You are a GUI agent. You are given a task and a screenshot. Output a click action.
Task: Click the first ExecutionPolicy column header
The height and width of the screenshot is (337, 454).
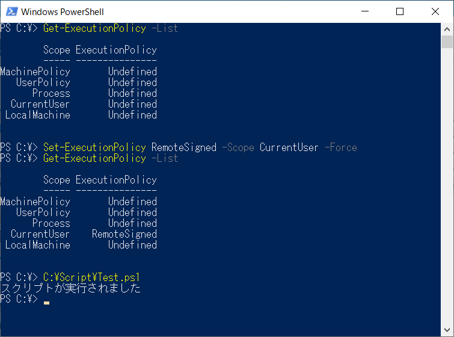tap(116, 50)
